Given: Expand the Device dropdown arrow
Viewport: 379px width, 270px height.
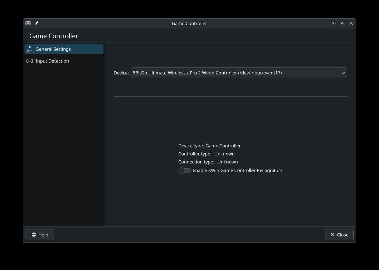Looking at the screenshot, I should click(343, 73).
